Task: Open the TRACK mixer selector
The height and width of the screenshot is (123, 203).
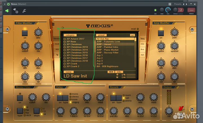Action: click(191, 10)
